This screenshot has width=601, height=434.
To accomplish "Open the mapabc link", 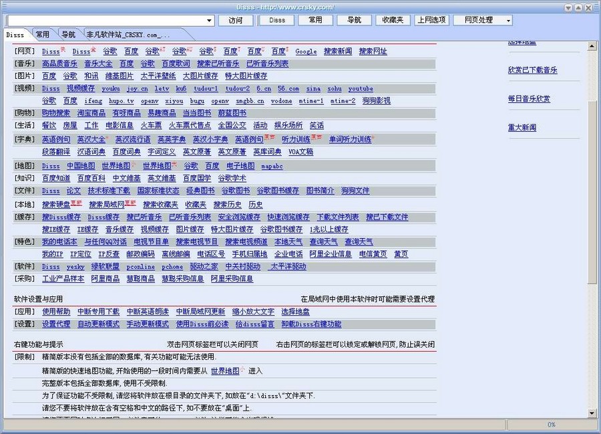I will click(272, 167).
